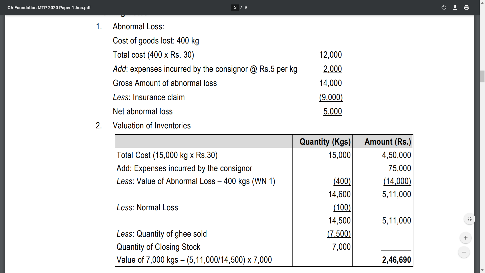Click the Valuation of Inventories heading
This screenshot has width=485, height=273.
[152, 126]
